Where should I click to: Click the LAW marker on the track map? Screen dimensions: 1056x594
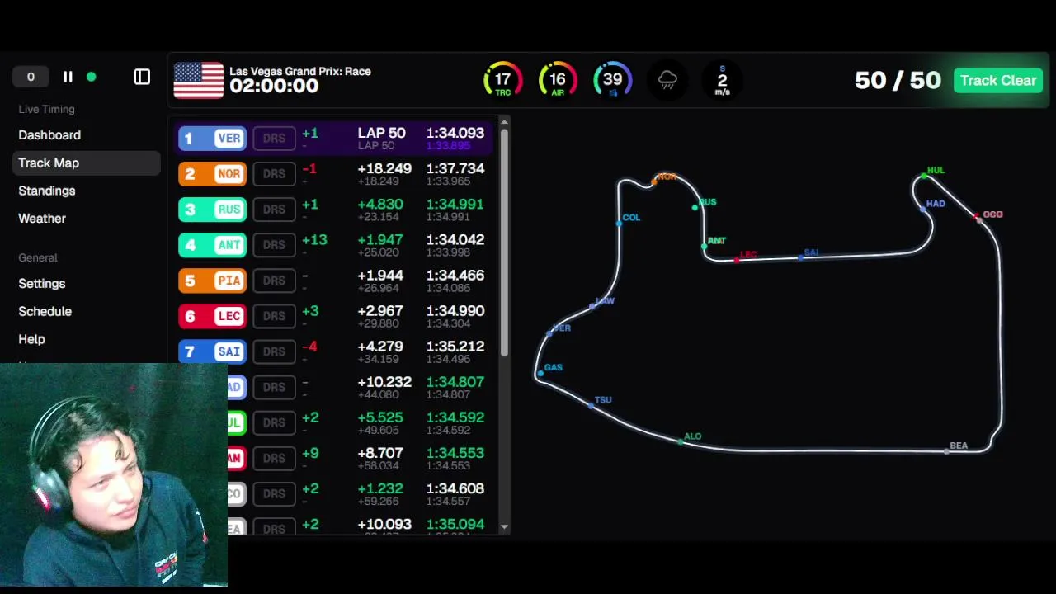pyautogui.click(x=592, y=306)
